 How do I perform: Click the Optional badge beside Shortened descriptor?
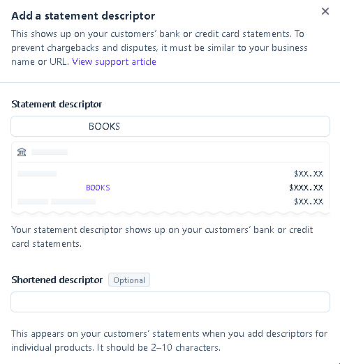tap(129, 280)
